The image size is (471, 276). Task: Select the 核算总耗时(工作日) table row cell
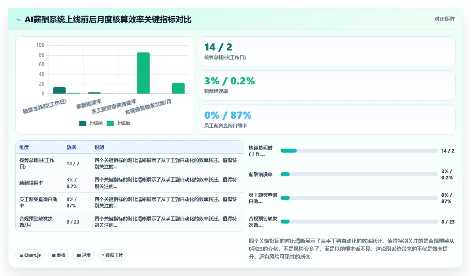(39, 163)
